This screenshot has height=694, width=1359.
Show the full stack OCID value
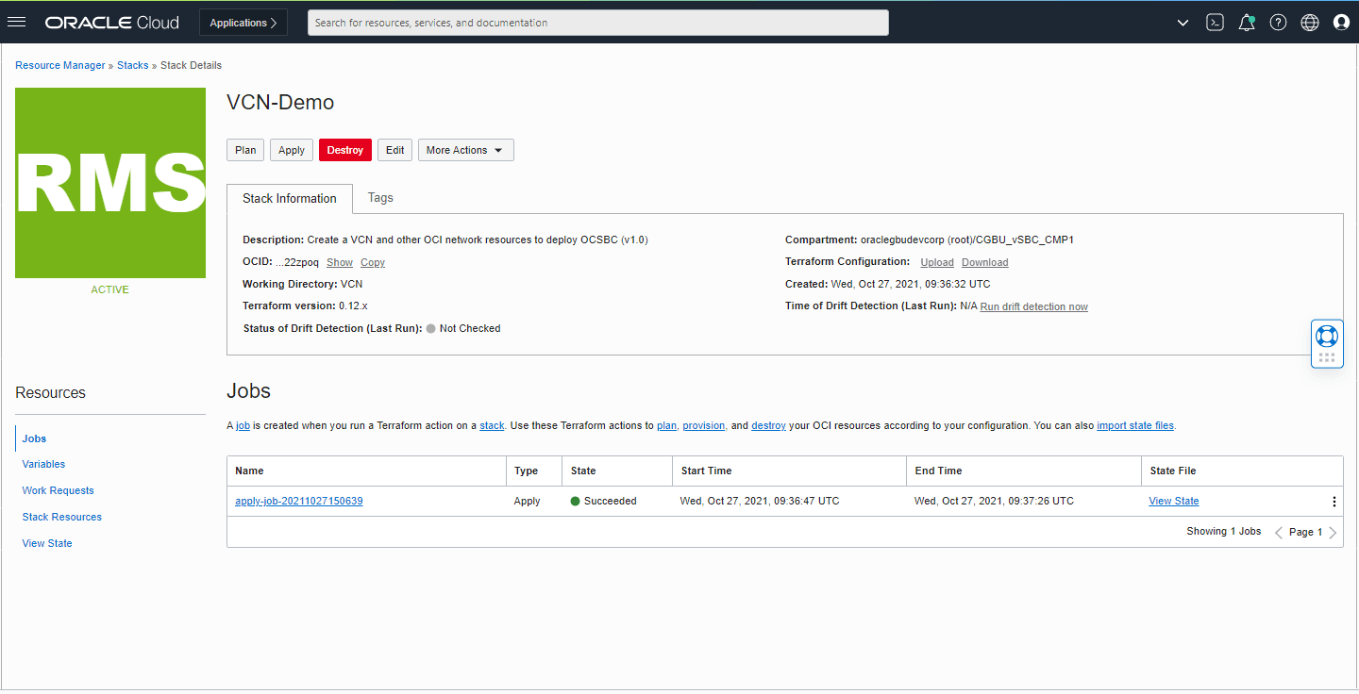[x=339, y=262]
